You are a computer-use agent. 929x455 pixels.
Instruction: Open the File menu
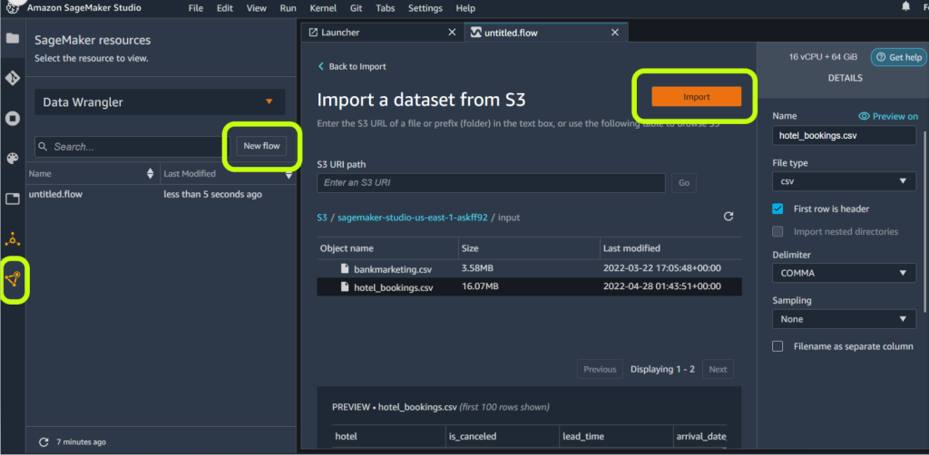click(196, 8)
